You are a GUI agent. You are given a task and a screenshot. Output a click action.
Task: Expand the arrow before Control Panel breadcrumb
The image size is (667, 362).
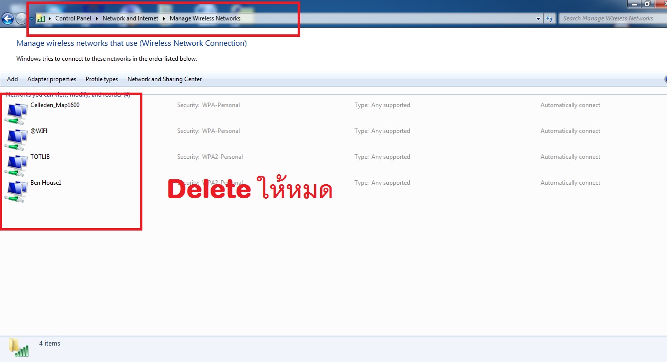coord(50,18)
